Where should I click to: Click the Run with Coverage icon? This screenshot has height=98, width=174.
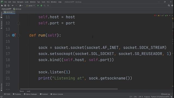click(45, 5)
